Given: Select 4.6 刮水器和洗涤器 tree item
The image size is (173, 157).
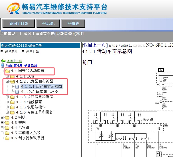Looking at the screenshot, I should click(27, 138).
